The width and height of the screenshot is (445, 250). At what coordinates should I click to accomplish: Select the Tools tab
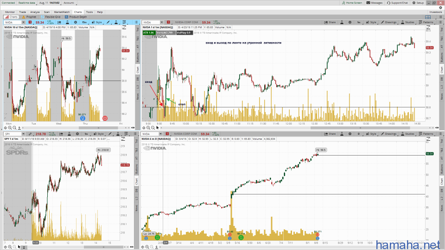(89, 12)
